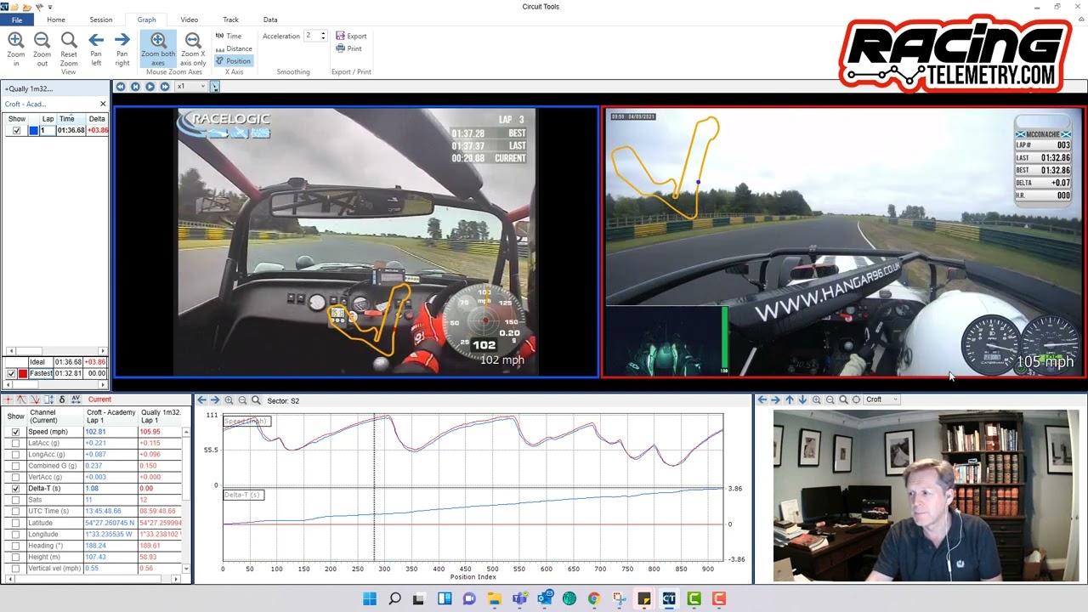Skip video to the start
Image resolution: width=1088 pixels, height=612 pixels.
tap(135, 87)
